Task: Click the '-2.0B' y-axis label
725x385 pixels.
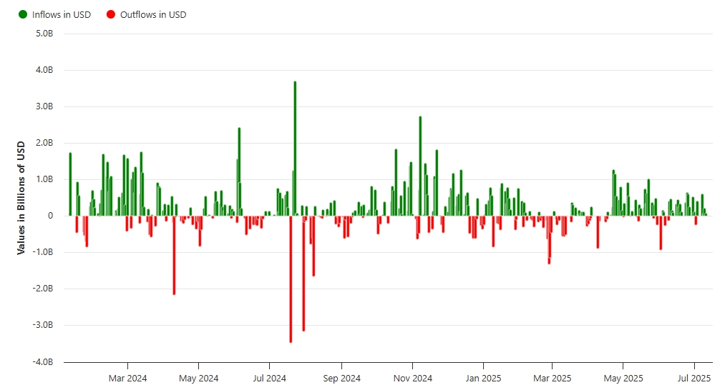Action: pyautogui.click(x=43, y=289)
